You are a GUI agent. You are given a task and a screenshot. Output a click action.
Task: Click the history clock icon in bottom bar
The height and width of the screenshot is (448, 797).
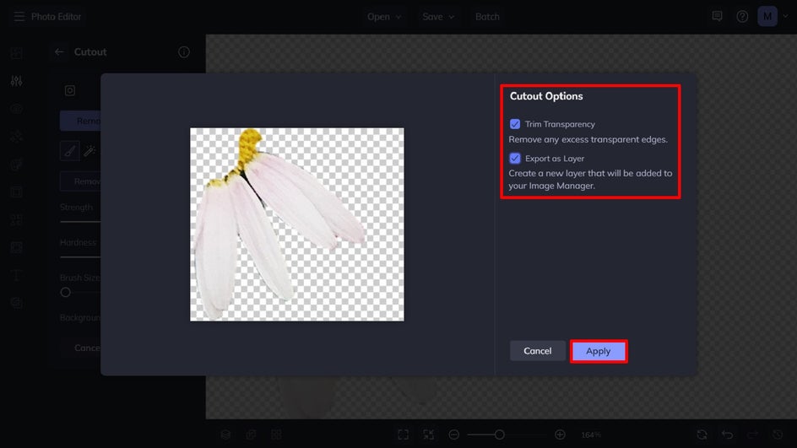[x=778, y=435]
